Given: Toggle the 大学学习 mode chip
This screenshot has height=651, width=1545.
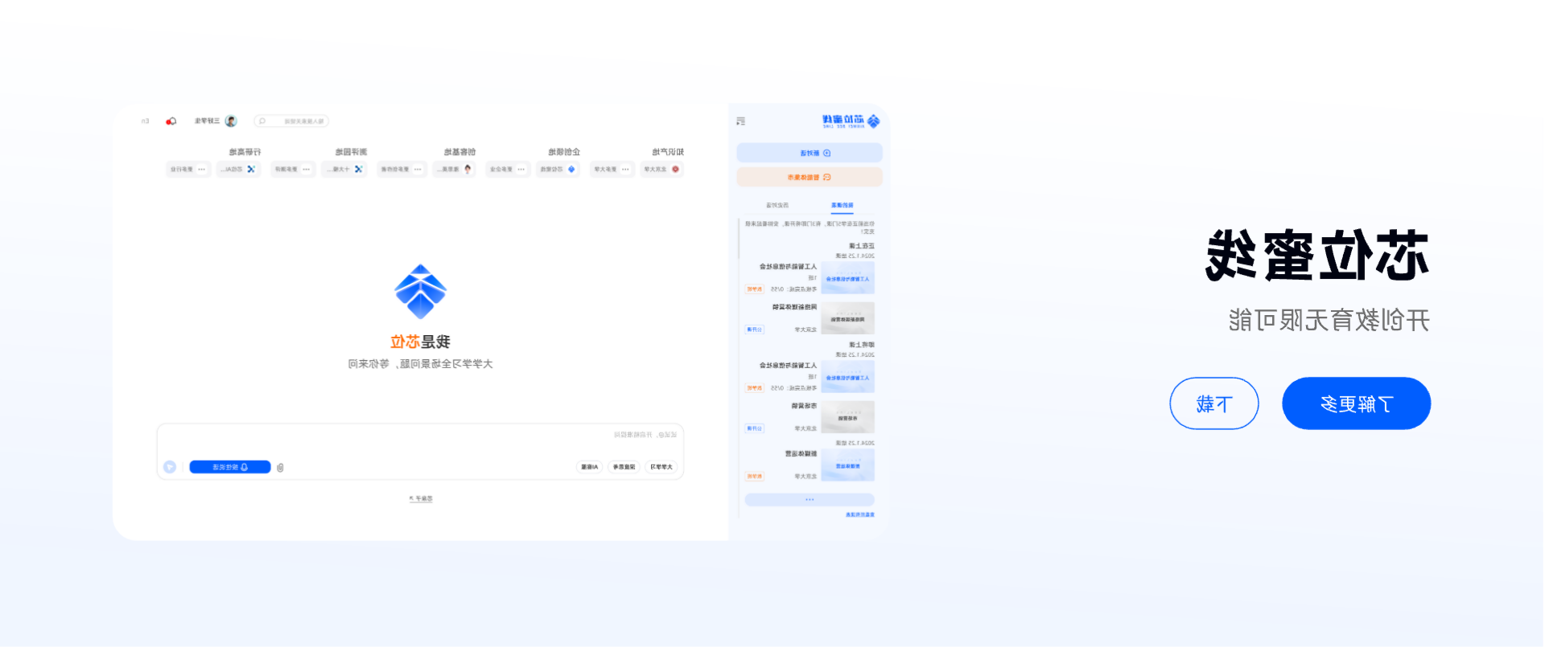Looking at the screenshot, I should pyautogui.click(x=661, y=467).
